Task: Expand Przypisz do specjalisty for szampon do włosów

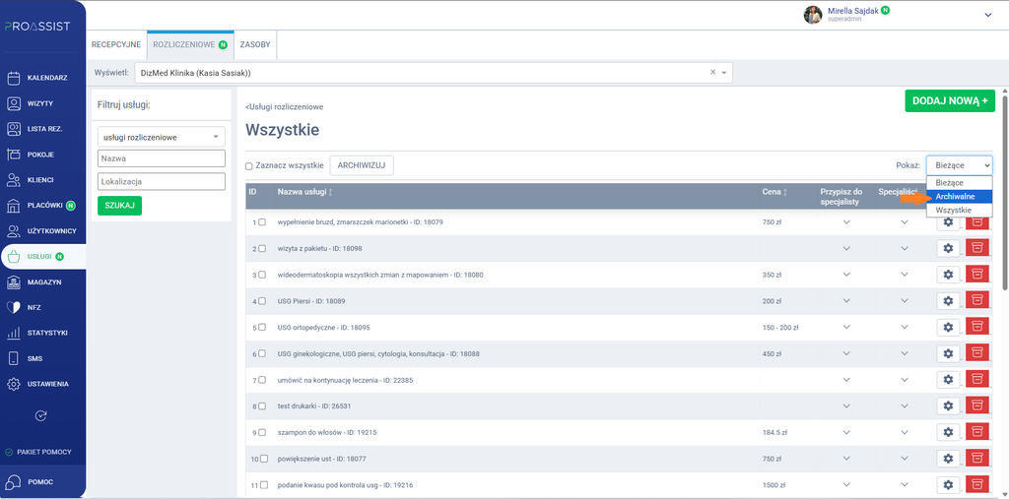Action: coord(846,433)
